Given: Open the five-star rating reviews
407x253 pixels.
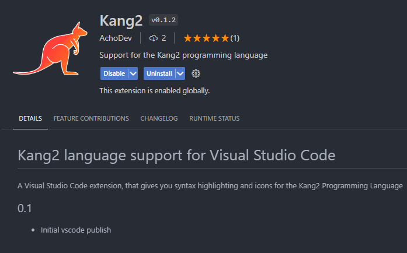Looking at the screenshot, I should click(211, 38).
